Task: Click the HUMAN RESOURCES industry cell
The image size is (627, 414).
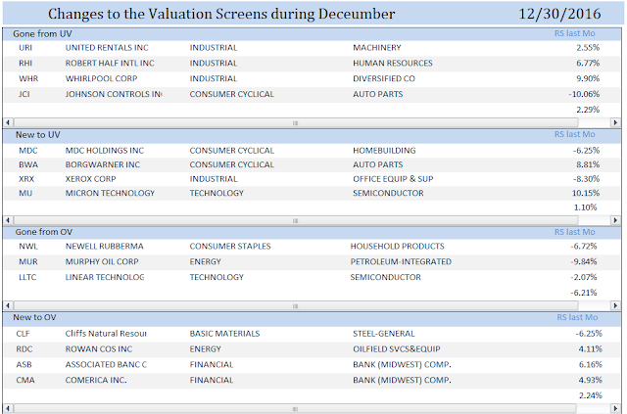Action: [x=393, y=64]
